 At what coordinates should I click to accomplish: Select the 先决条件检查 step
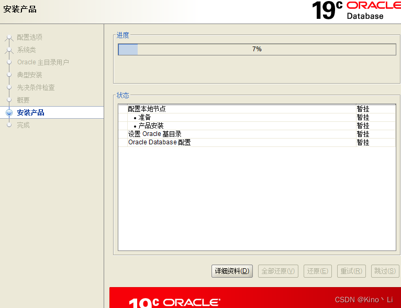36,87
